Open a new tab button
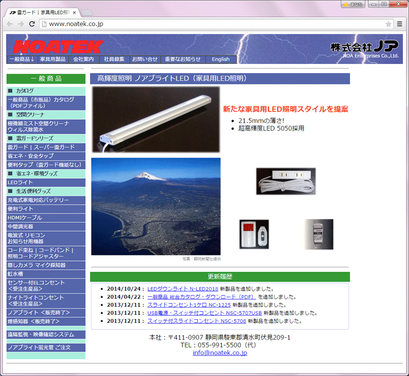Image resolution: width=409 pixels, height=376 pixels. pos(87,12)
